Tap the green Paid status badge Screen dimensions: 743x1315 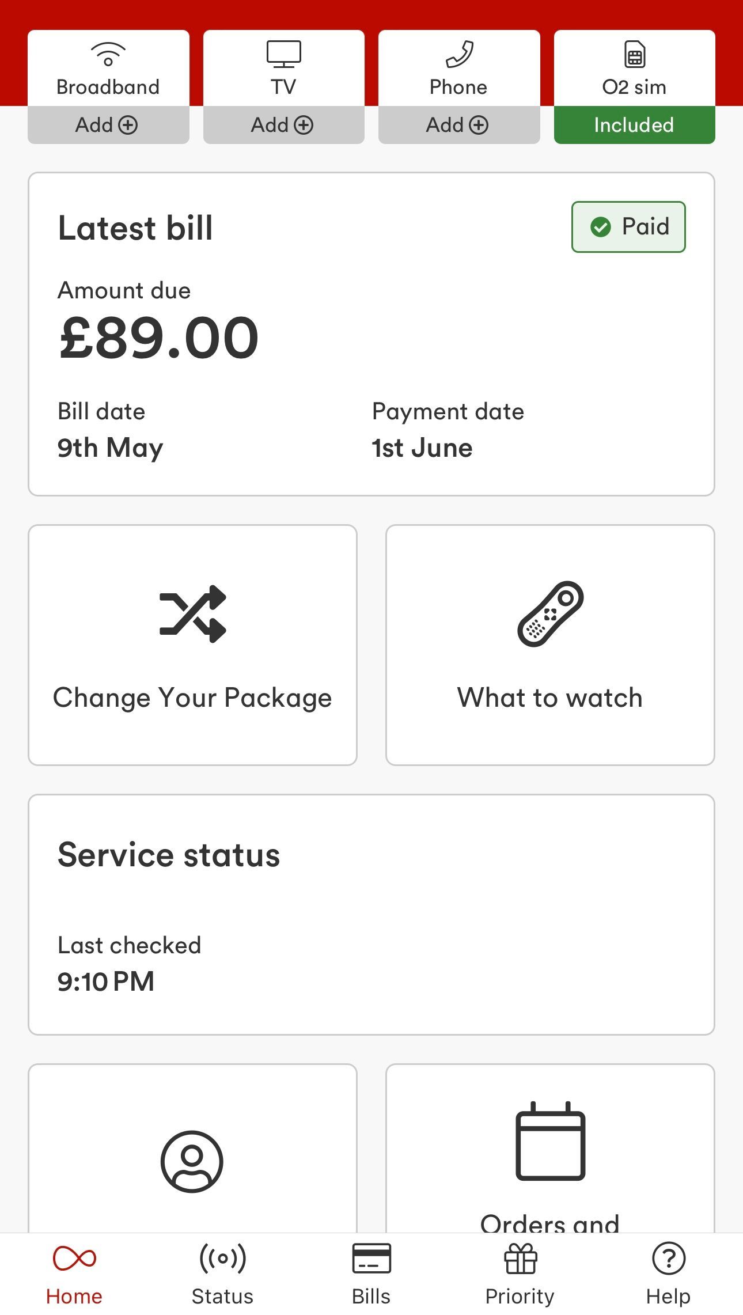click(x=628, y=227)
